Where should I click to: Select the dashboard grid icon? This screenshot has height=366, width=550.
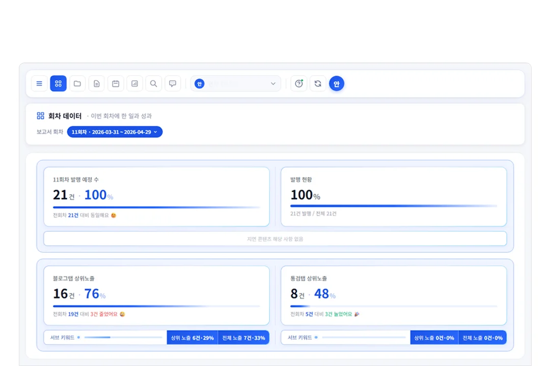(58, 84)
